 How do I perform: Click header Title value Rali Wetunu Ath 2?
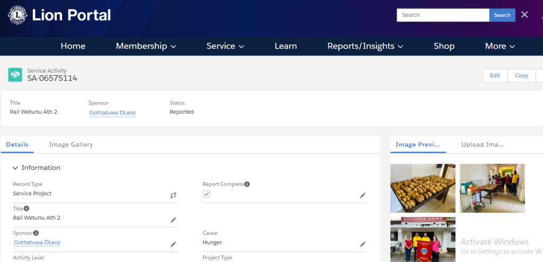[33, 112]
